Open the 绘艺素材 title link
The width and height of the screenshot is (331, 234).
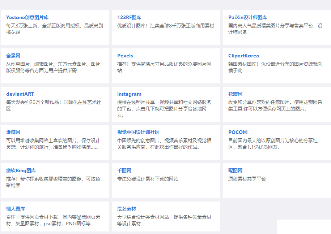tap(127, 209)
